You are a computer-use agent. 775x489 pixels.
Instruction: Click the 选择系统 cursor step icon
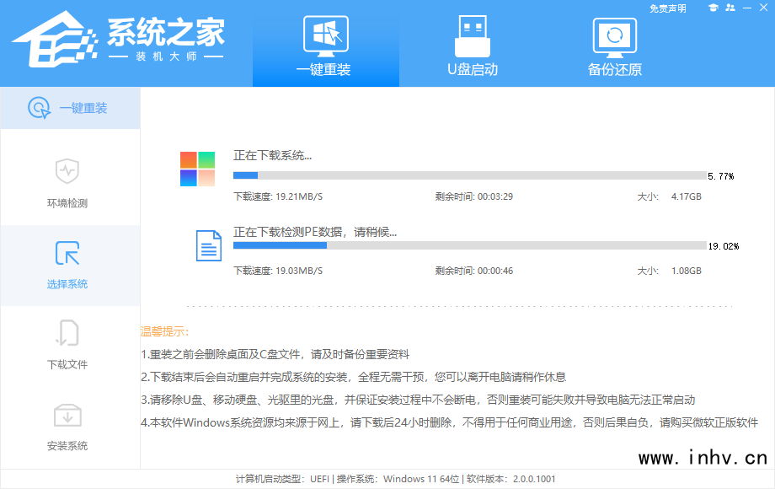tap(67, 252)
